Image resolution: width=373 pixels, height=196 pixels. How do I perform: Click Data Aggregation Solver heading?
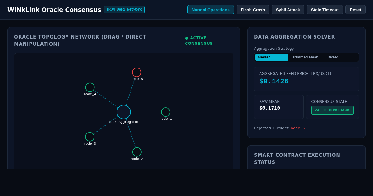tap(294, 37)
